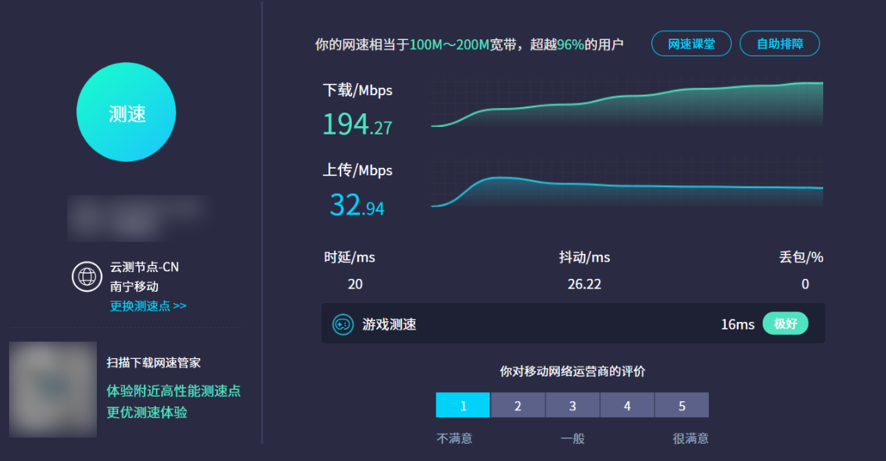
Task: Click the 96% percentile text
Action: (570, 45)
